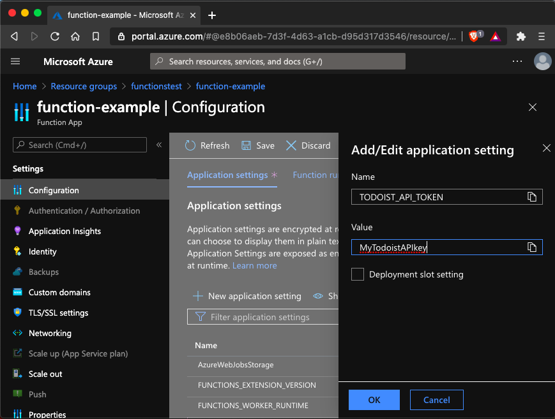Confirm the setting with the OK button
This screenshot has width=555, height=419.
(374, 399)
